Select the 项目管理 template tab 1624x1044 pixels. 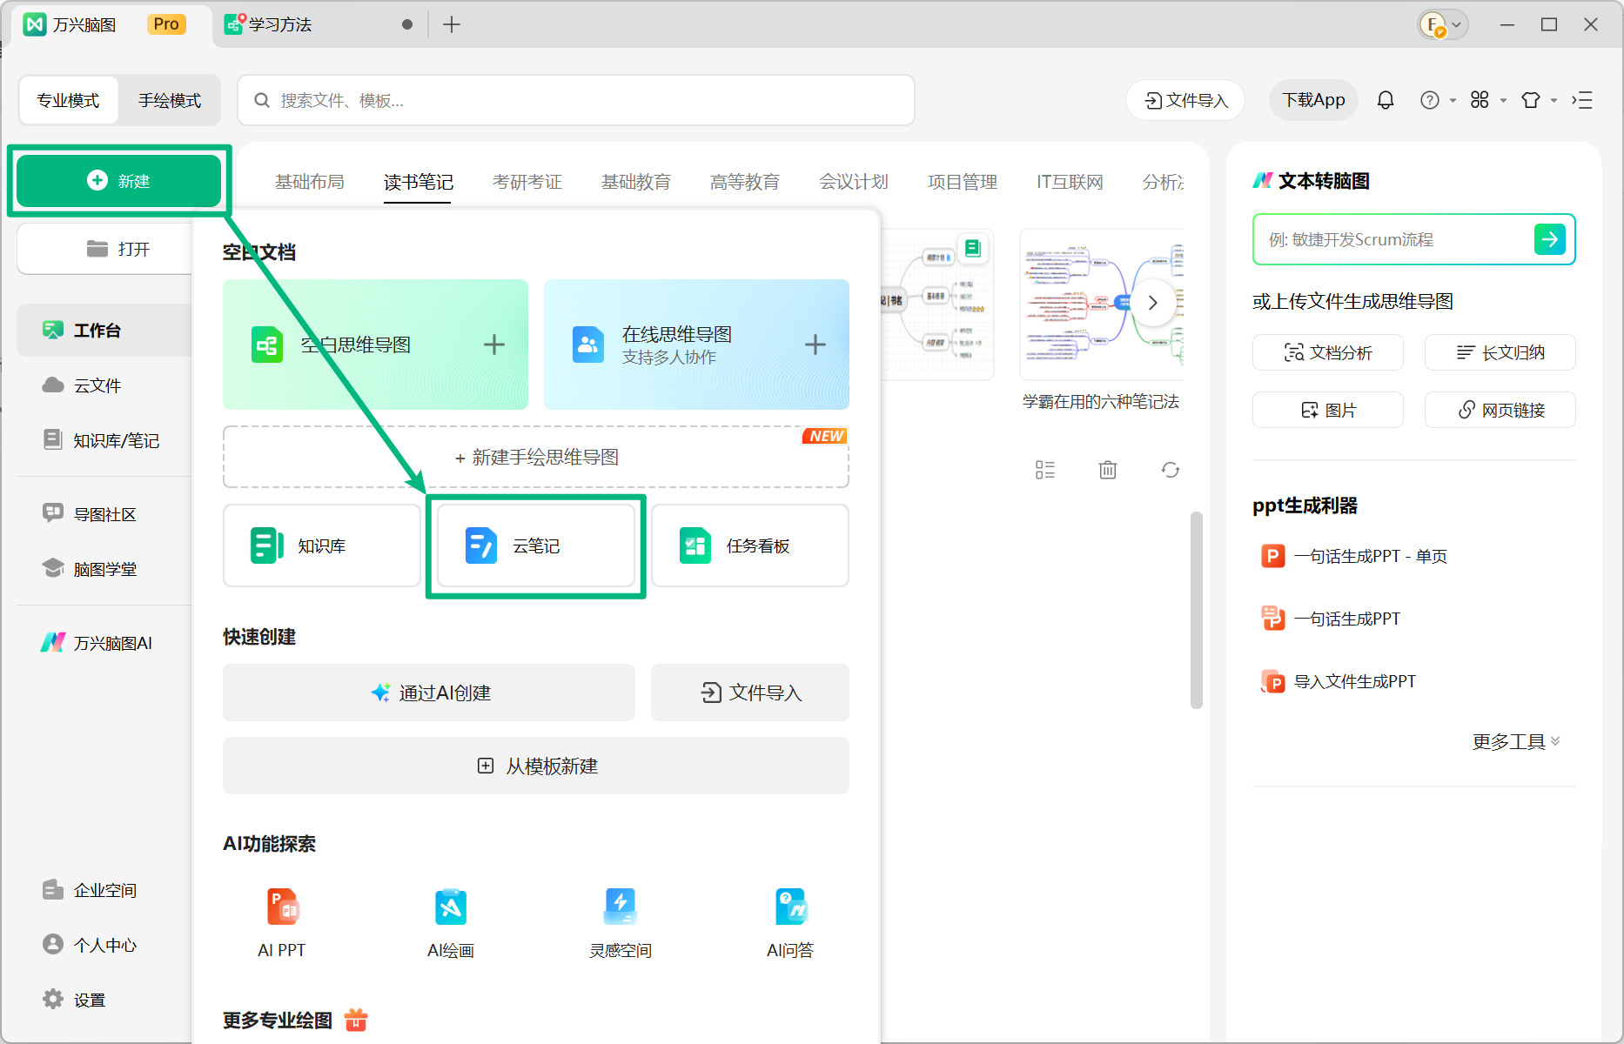(963, 182)
